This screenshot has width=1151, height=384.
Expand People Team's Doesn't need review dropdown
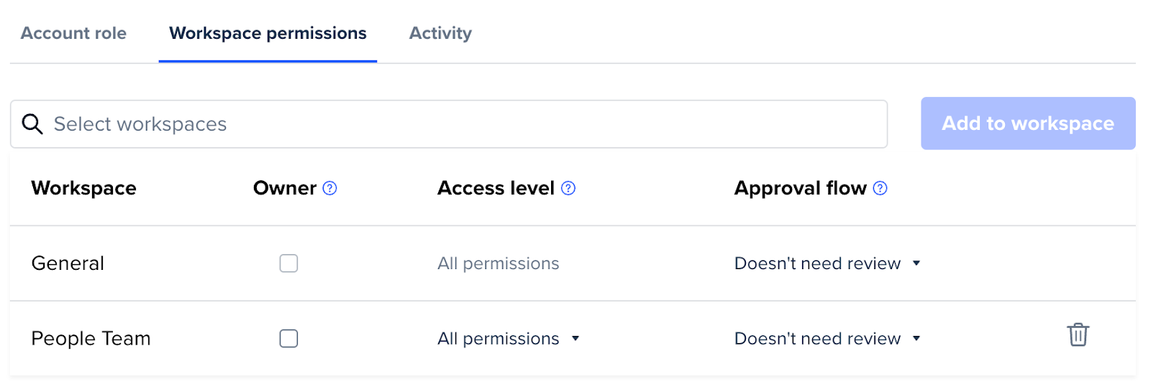coord(827,339)
